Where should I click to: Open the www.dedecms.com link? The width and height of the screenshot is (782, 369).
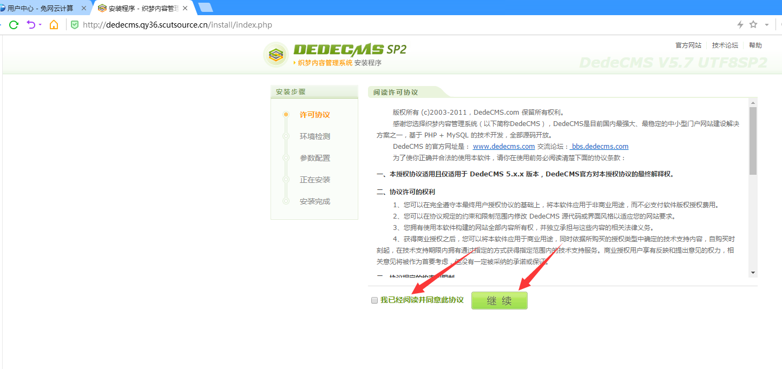click(x=503, y=146)
